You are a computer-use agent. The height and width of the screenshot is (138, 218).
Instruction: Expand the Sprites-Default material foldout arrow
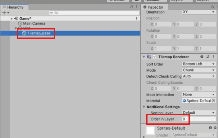click(144, 137)
